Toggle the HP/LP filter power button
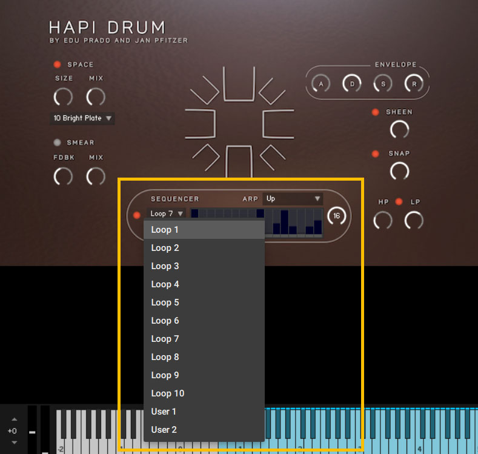The width and height of the screenshot is (478, 454). 399,201
